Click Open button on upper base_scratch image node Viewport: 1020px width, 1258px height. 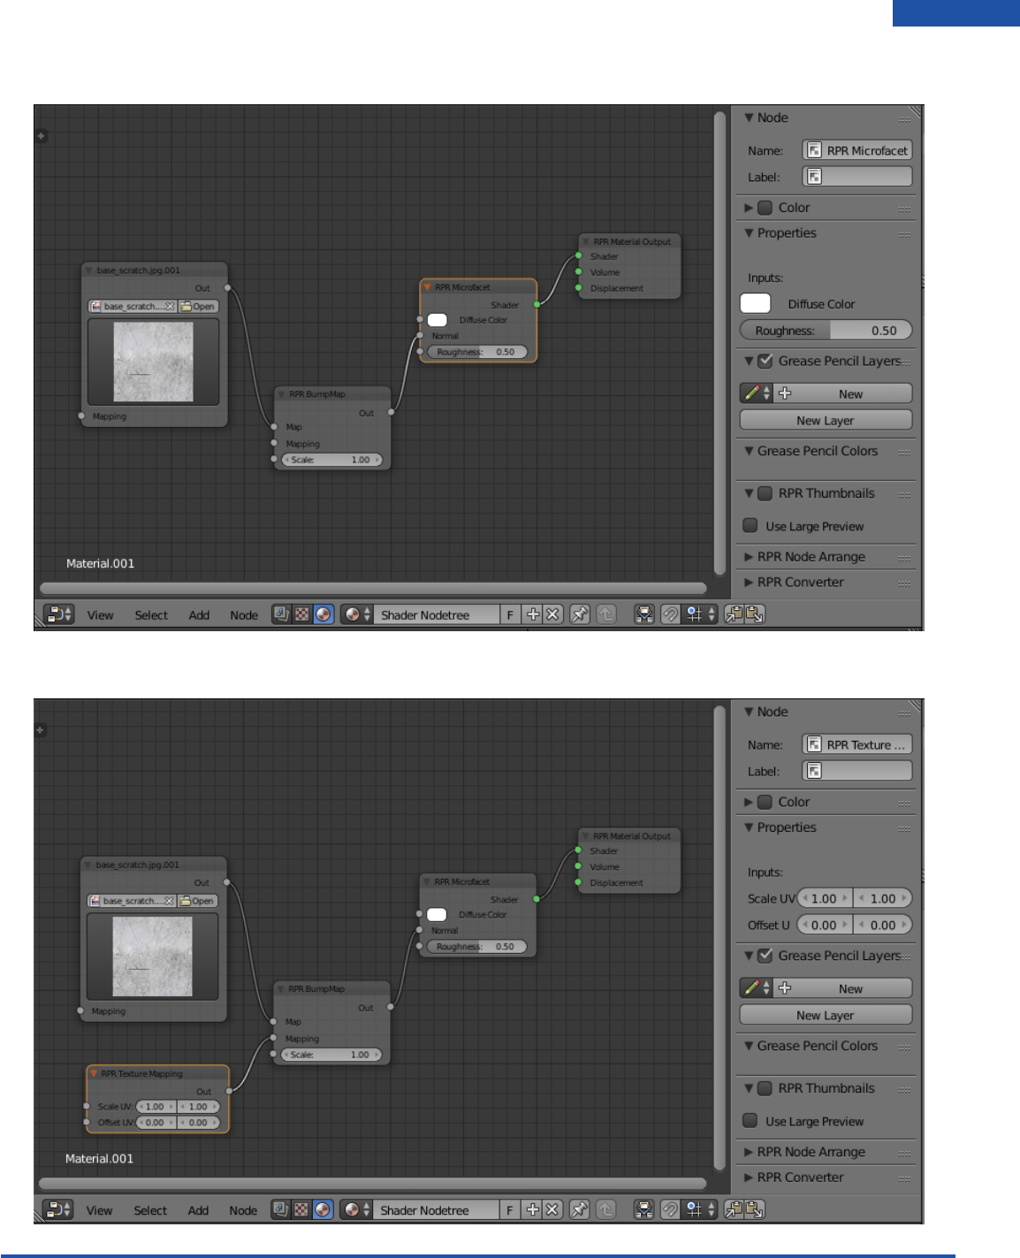(198, 307)
